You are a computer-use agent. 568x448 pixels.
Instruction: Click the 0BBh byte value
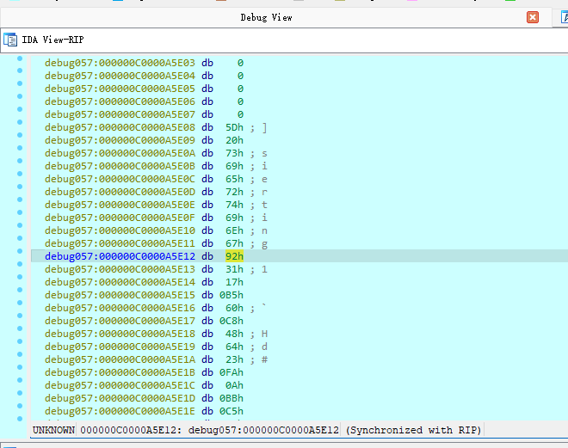pyautogui.click(x=232, y=398)
